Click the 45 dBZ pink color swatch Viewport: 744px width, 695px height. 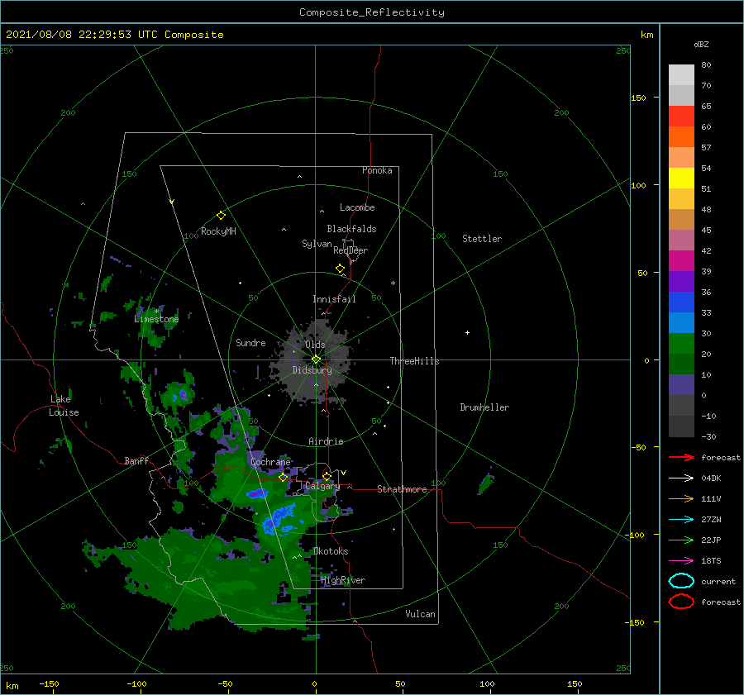pos(681,240)
